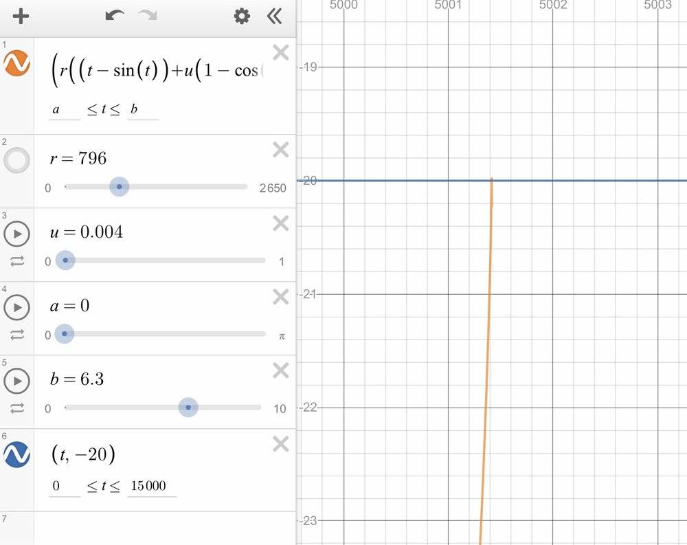Click the empty expression row 7
The image size is (687, 545).
(165, 528)
